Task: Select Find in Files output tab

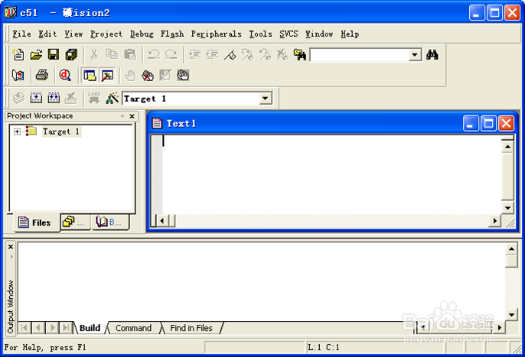Action: coord(191,328)
